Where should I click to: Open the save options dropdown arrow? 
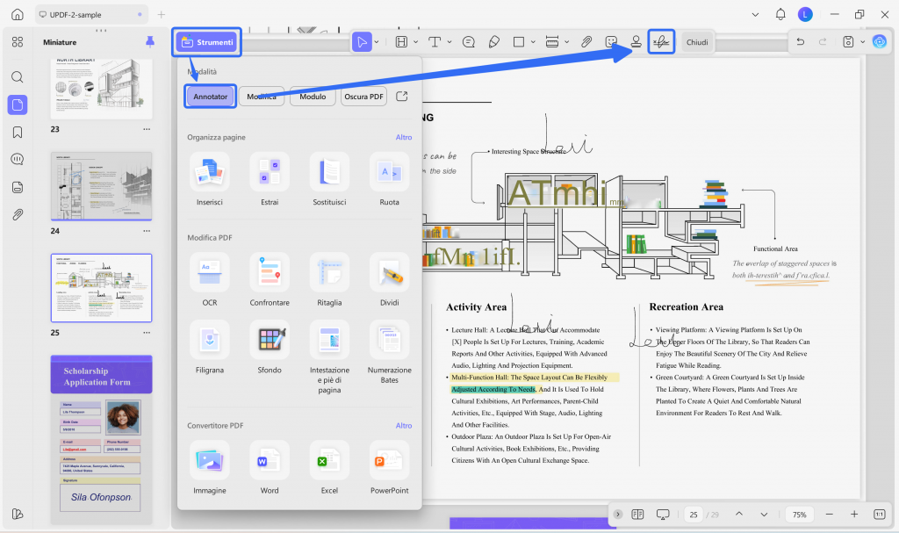(862, 42)
